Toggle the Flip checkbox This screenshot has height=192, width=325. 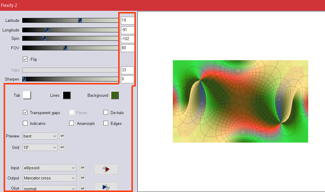[x=25, y=59]
